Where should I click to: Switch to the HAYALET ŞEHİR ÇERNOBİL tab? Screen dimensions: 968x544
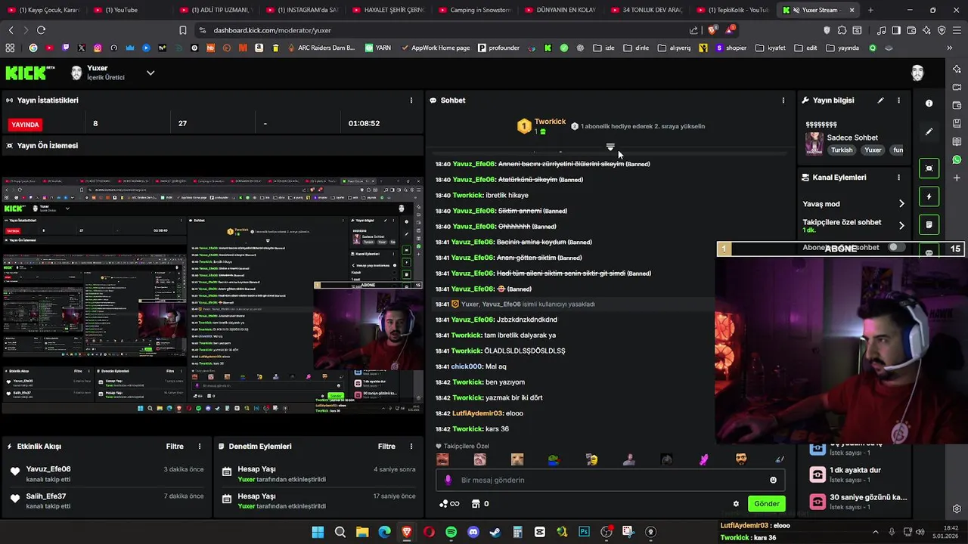pos(389,10)
